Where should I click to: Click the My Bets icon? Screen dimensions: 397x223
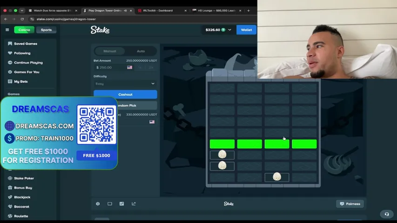(10, 81)
